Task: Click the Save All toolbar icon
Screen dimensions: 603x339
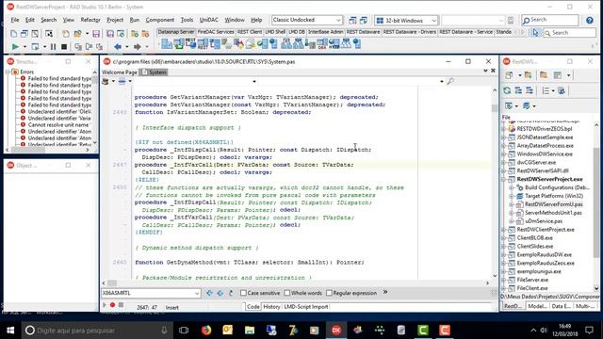Action: pos(110,34)
